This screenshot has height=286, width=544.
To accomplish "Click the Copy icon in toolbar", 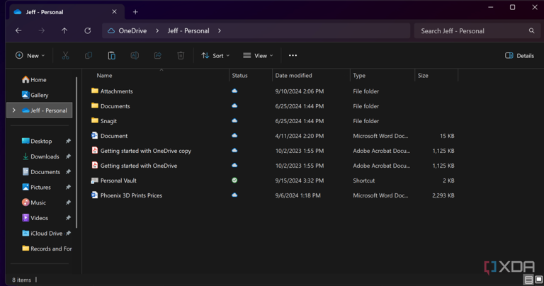I will 89,55.
